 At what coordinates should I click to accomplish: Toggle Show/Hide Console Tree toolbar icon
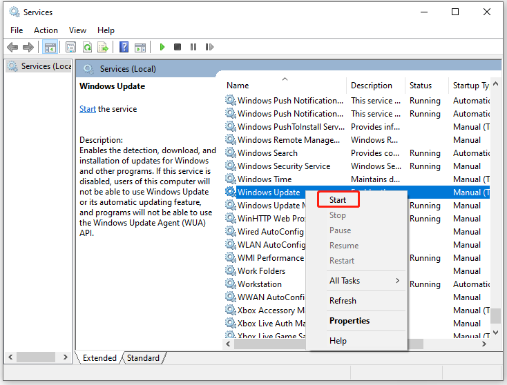tap(50, 48)
